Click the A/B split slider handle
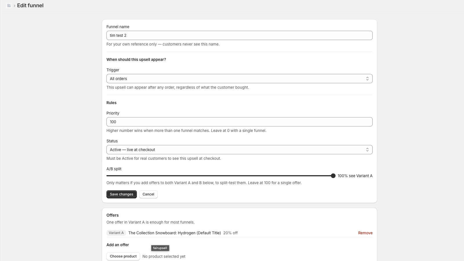 pos(333,176)
